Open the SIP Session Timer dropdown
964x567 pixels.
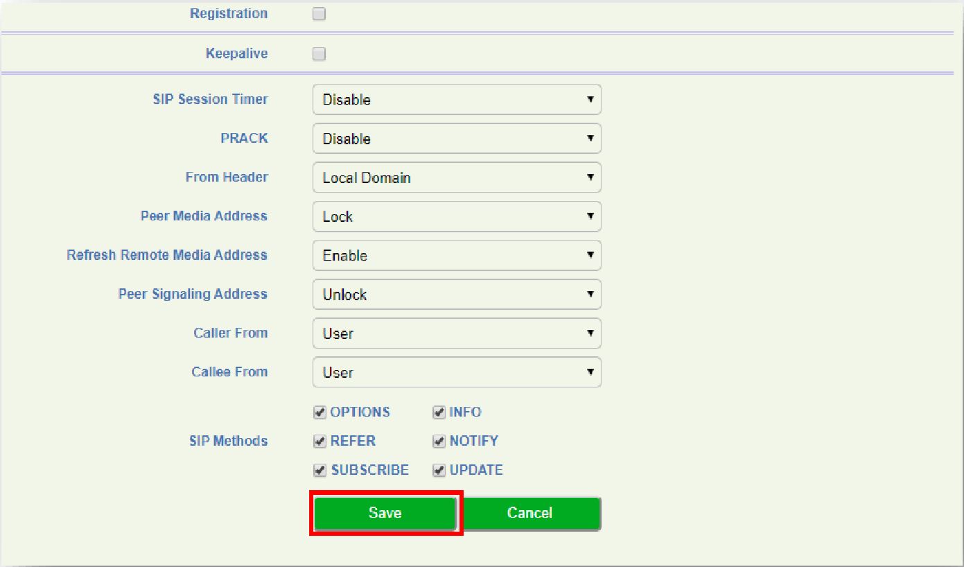(x=457, y=100)
